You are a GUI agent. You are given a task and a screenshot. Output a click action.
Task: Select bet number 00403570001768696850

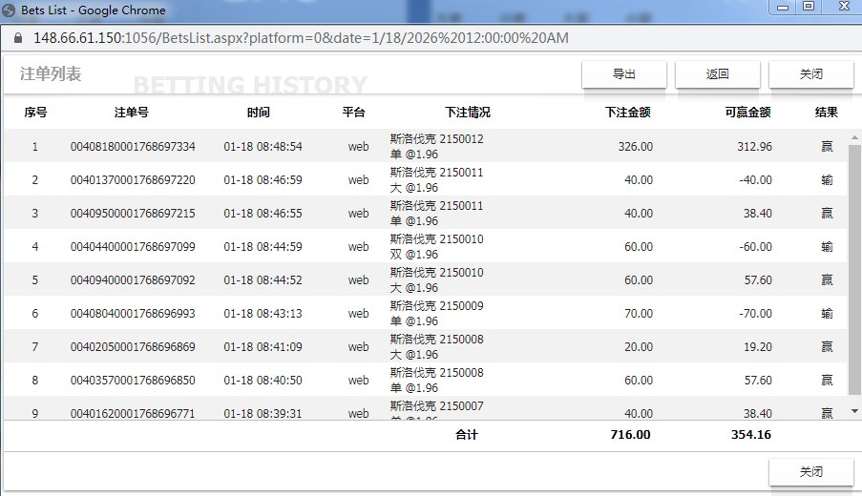[133, 381]
